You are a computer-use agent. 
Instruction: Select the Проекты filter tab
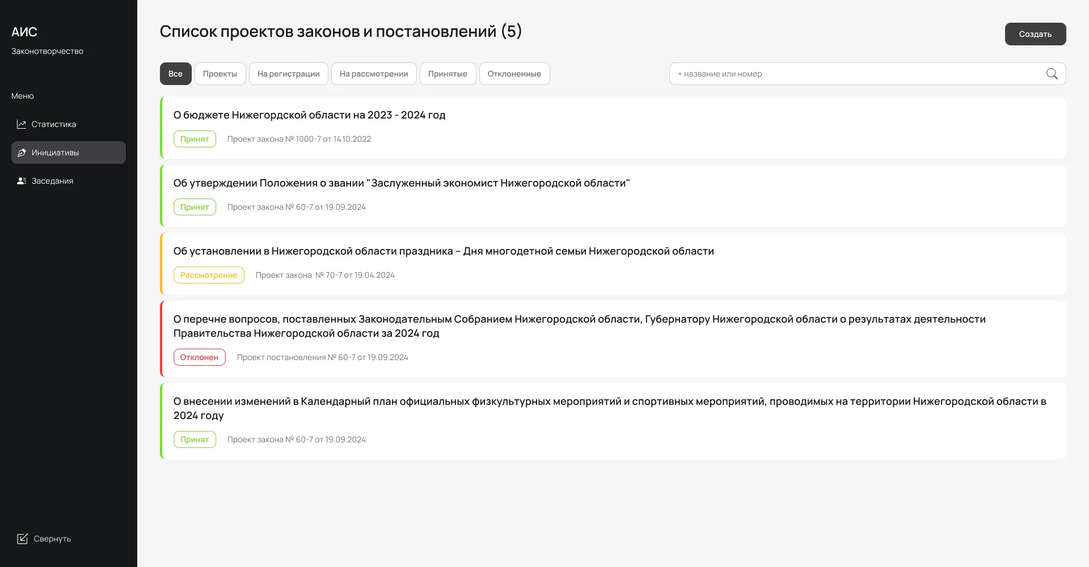click(x=220, y=73)
